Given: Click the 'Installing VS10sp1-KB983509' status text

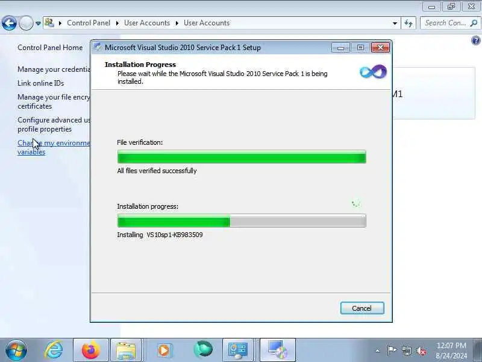Looking at the screenshot, I should point(160,235).
